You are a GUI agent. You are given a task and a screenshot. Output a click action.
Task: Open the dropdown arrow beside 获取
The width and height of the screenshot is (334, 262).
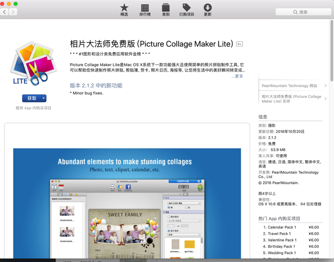(x=44, y=98)
